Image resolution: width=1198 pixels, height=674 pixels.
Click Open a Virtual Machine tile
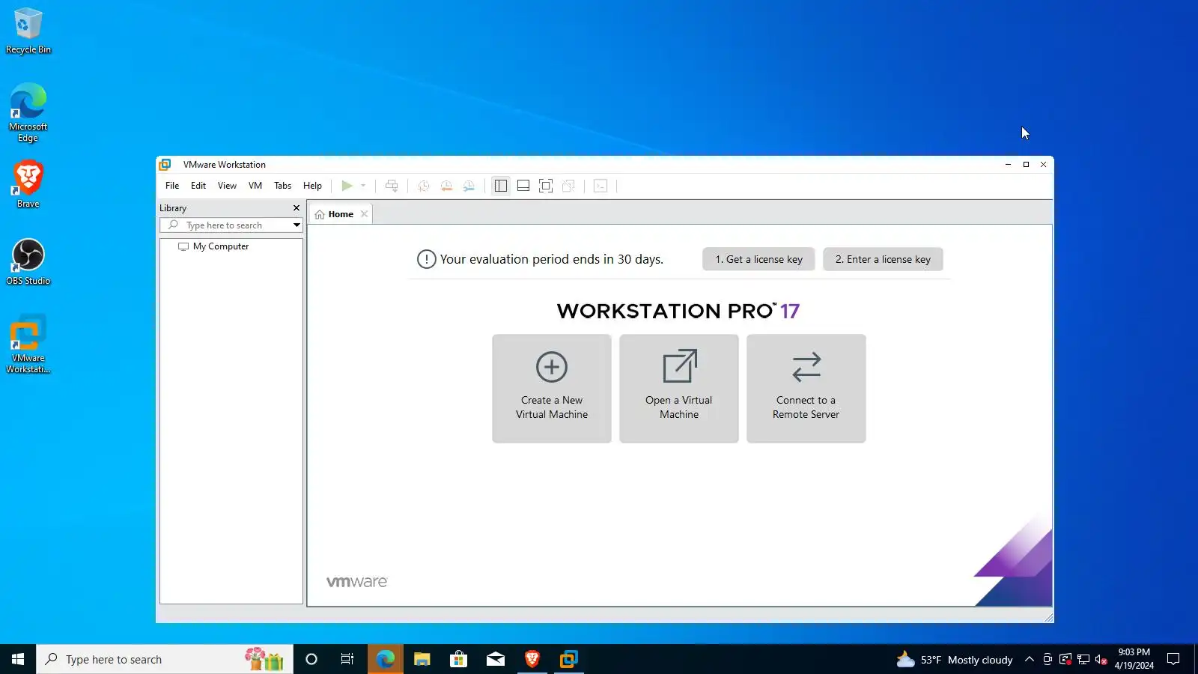point(679,389)
